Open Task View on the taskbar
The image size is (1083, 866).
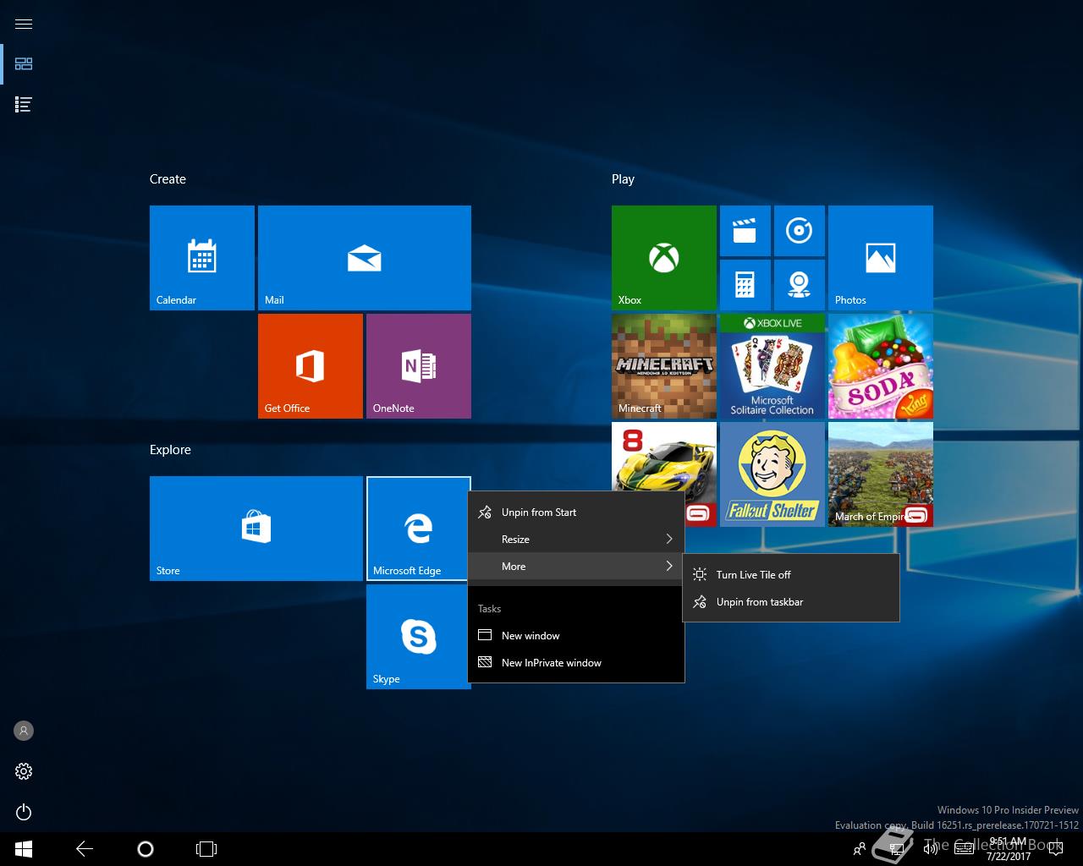pos(206,849)
